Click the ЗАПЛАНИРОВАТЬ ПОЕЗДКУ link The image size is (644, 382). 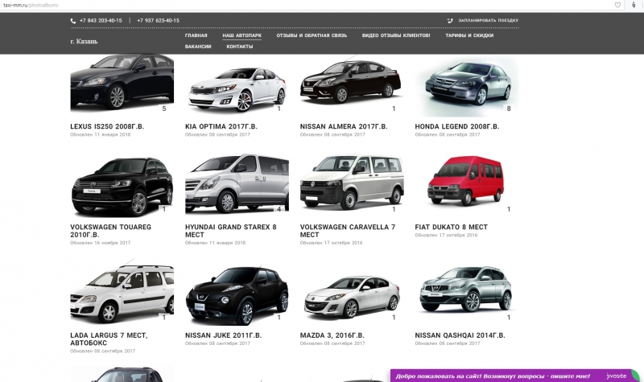click(489, 20)
